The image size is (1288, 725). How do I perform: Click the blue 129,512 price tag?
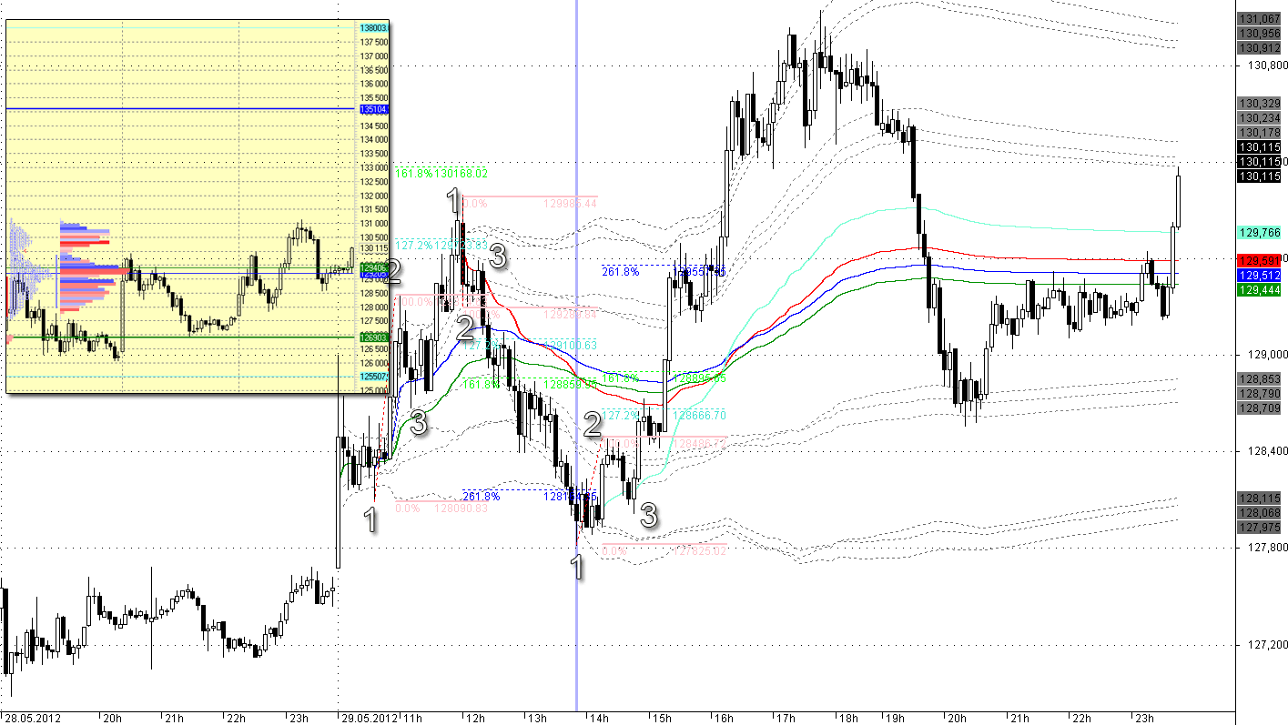coord(1260,275)
